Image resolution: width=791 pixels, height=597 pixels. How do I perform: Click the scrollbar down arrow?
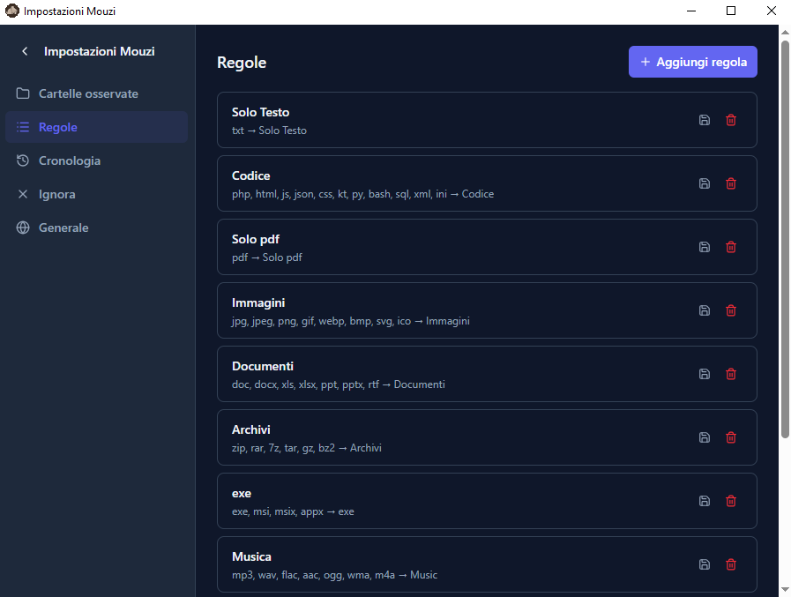point(785,589)
